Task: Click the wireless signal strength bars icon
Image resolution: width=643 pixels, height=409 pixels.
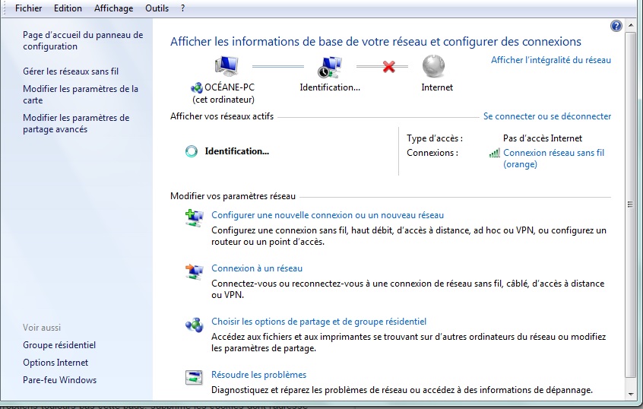Action: (x=495, y=153)
